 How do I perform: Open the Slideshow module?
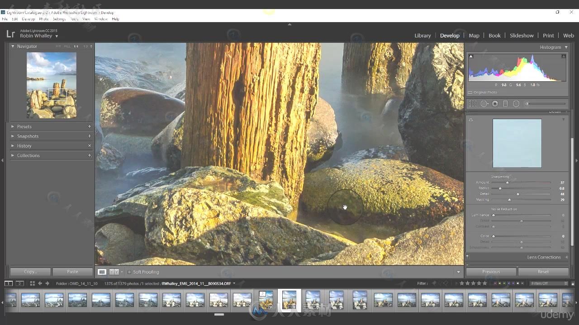point(522,36)
